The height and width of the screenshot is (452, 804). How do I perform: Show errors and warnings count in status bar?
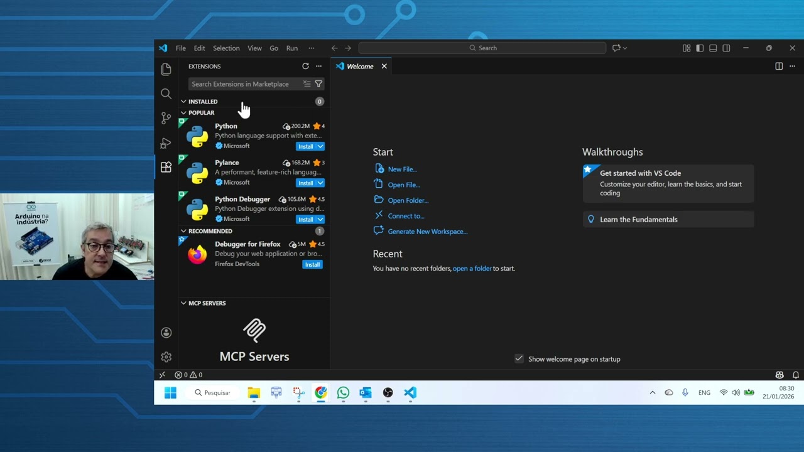point(188,375)
